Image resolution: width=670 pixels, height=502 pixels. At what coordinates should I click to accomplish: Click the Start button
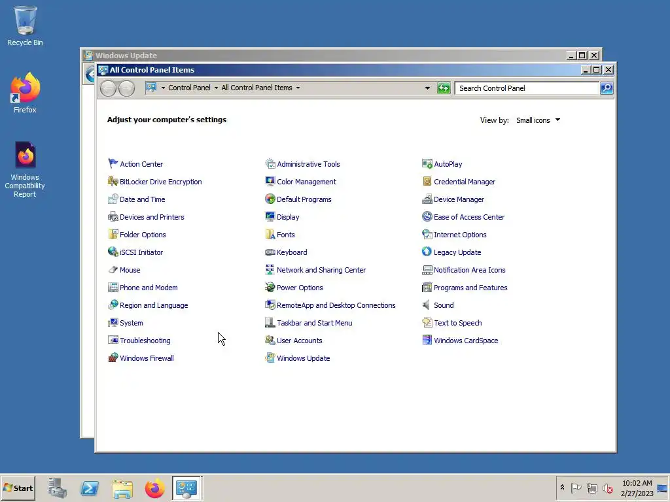click(x=18, y=488)
